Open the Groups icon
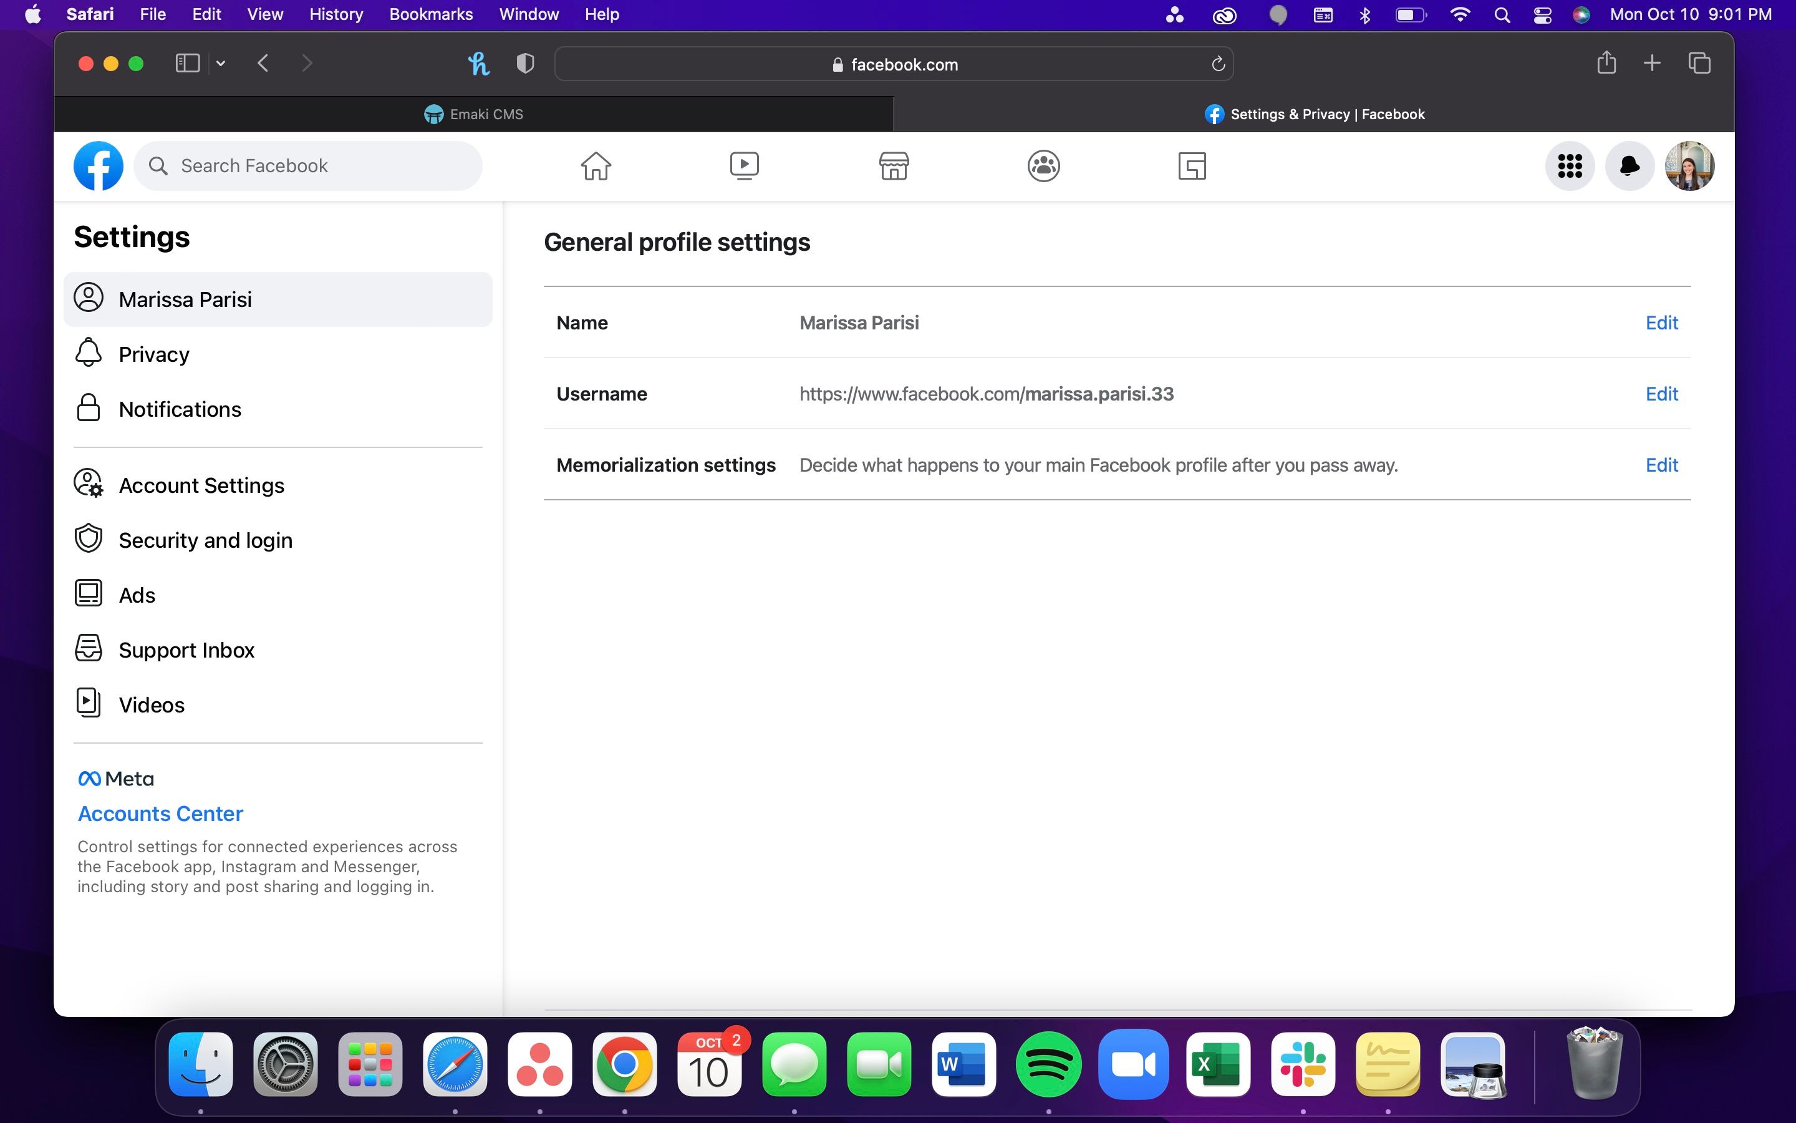Screen dimensions: 1796x1123 tap(1043, 164)
